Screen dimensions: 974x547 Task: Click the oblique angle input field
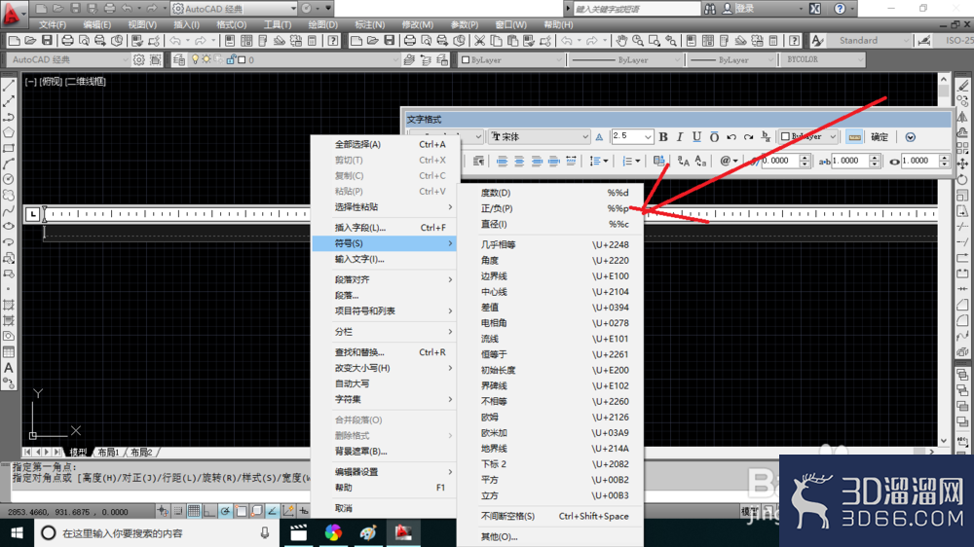[780, 161]
